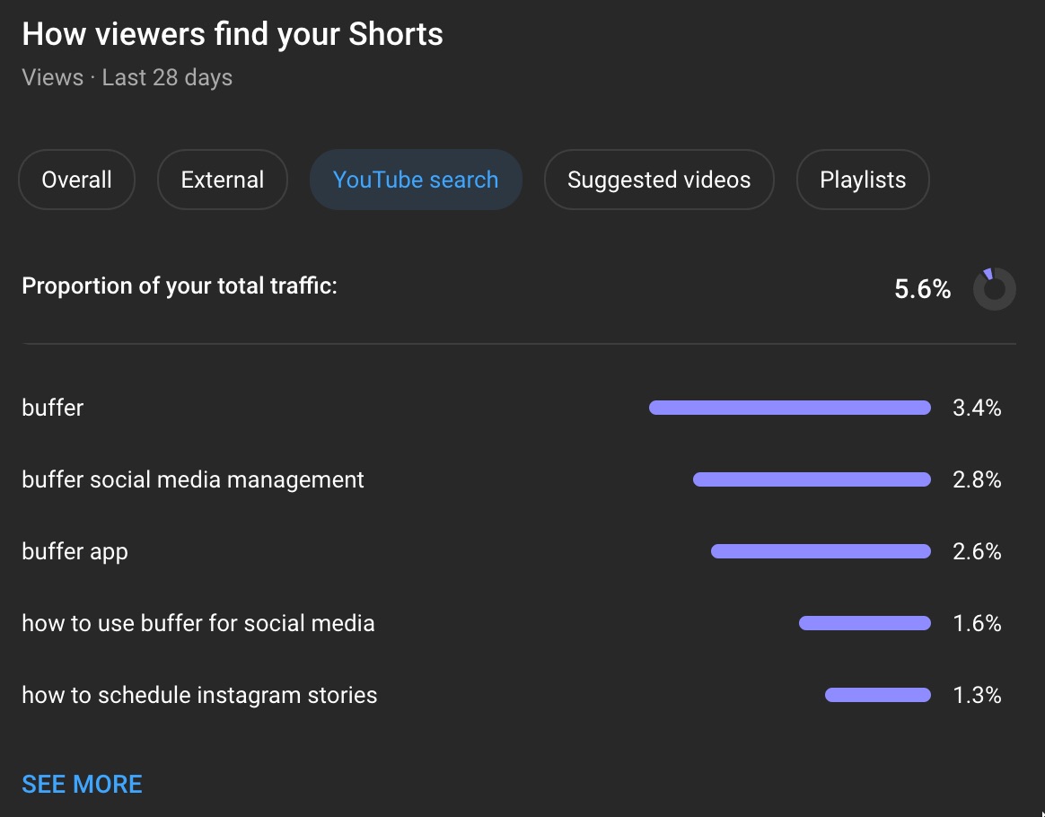Viewport: 1045px width, 817px height.
Task: Click 'buffer social media management' term
Action: click(x=193, y=479)
